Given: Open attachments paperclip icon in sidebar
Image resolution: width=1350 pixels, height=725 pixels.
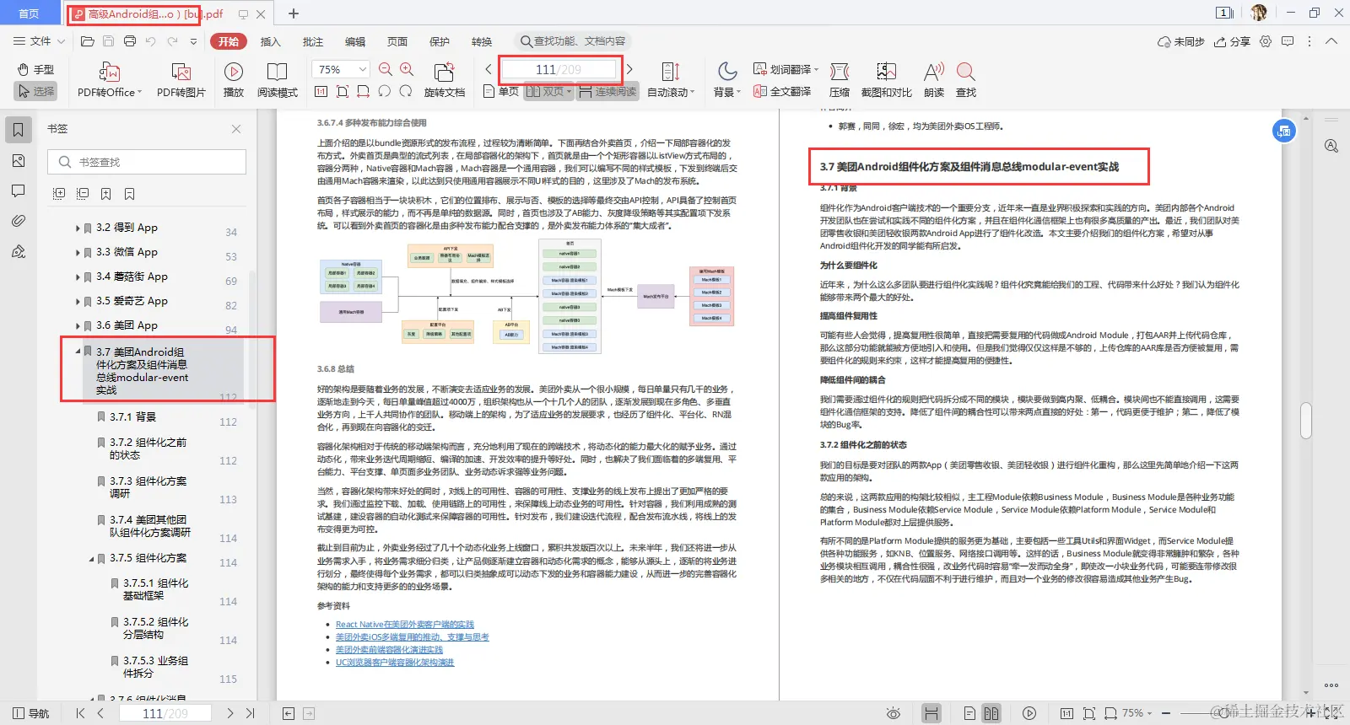Looking at the screenshot, I should coord(18,221).
